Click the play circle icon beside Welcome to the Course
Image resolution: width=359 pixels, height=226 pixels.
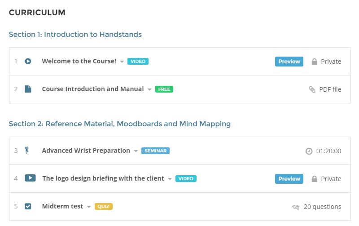coord(28,61)
